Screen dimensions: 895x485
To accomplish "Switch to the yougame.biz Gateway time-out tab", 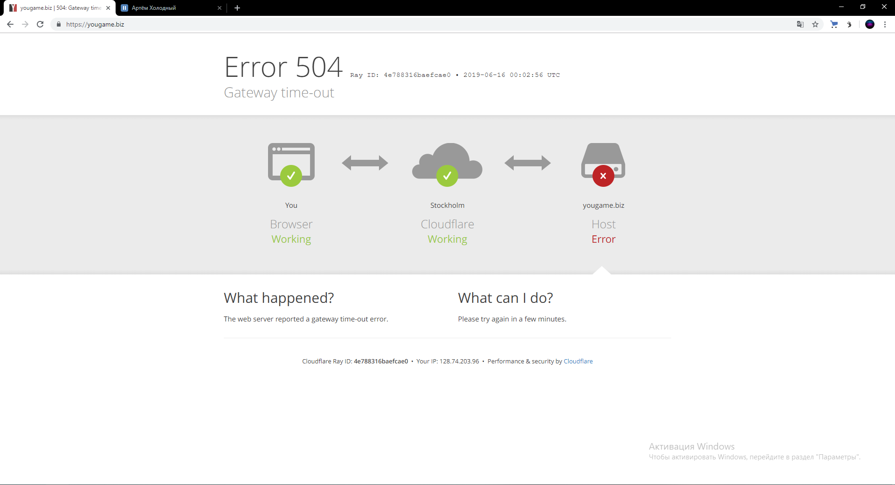I will [60, 8].
